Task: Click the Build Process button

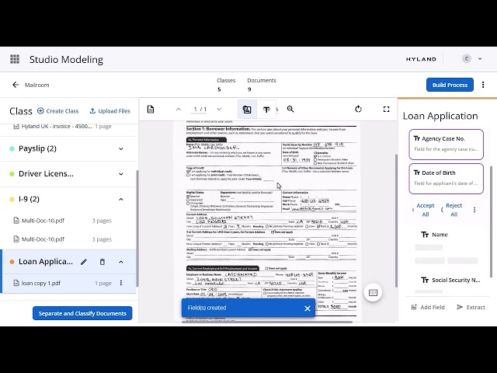Action: click(x=450, y=85)
